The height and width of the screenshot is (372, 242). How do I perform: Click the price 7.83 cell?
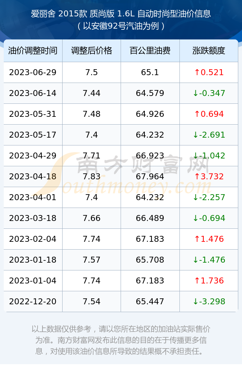[x=92, y=176]
